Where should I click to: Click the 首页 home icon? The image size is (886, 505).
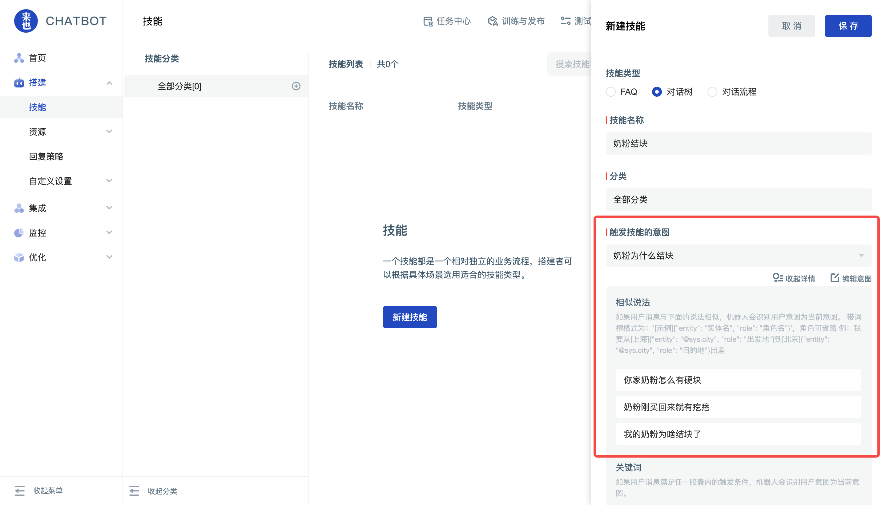tap(19, 58)
